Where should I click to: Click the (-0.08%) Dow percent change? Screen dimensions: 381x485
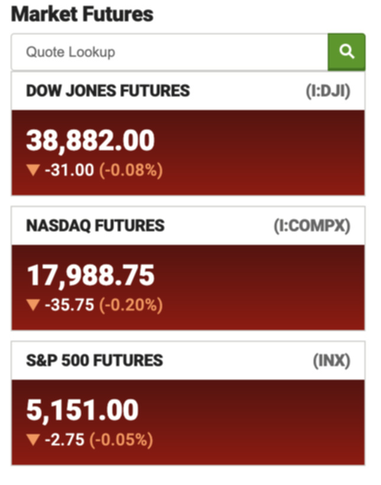tap(131, 170)
